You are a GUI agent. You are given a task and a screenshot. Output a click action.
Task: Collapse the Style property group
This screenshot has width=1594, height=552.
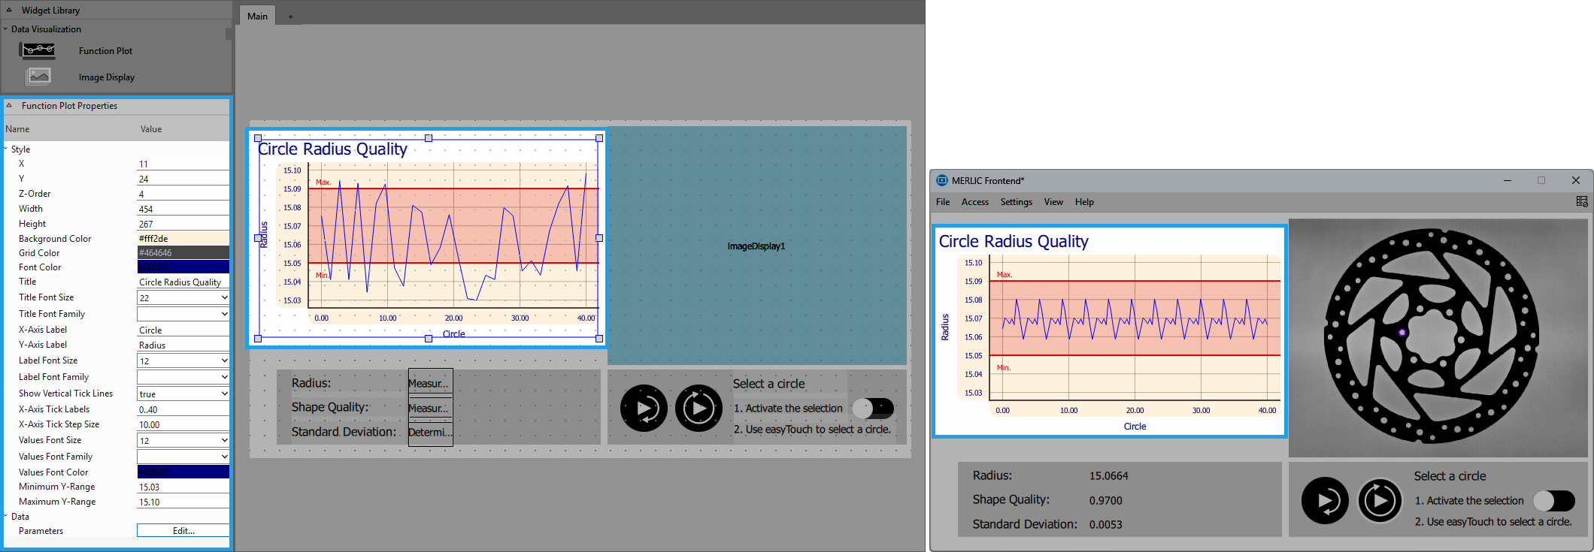6,149
